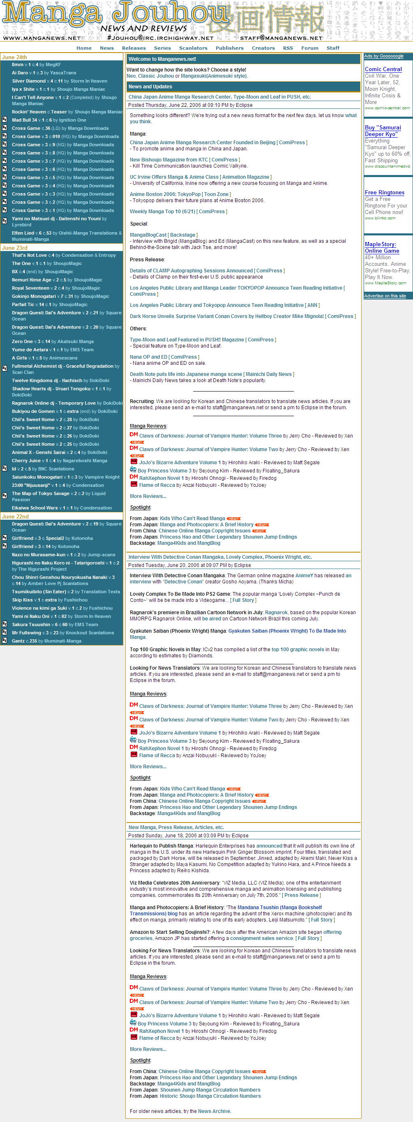
Task: Open the Home menu item
Action: 84,48
